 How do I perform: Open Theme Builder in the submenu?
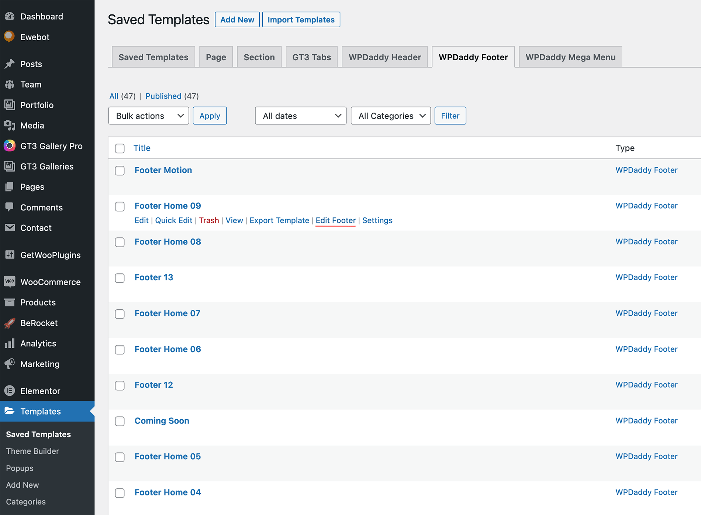(x=32, y=451)
